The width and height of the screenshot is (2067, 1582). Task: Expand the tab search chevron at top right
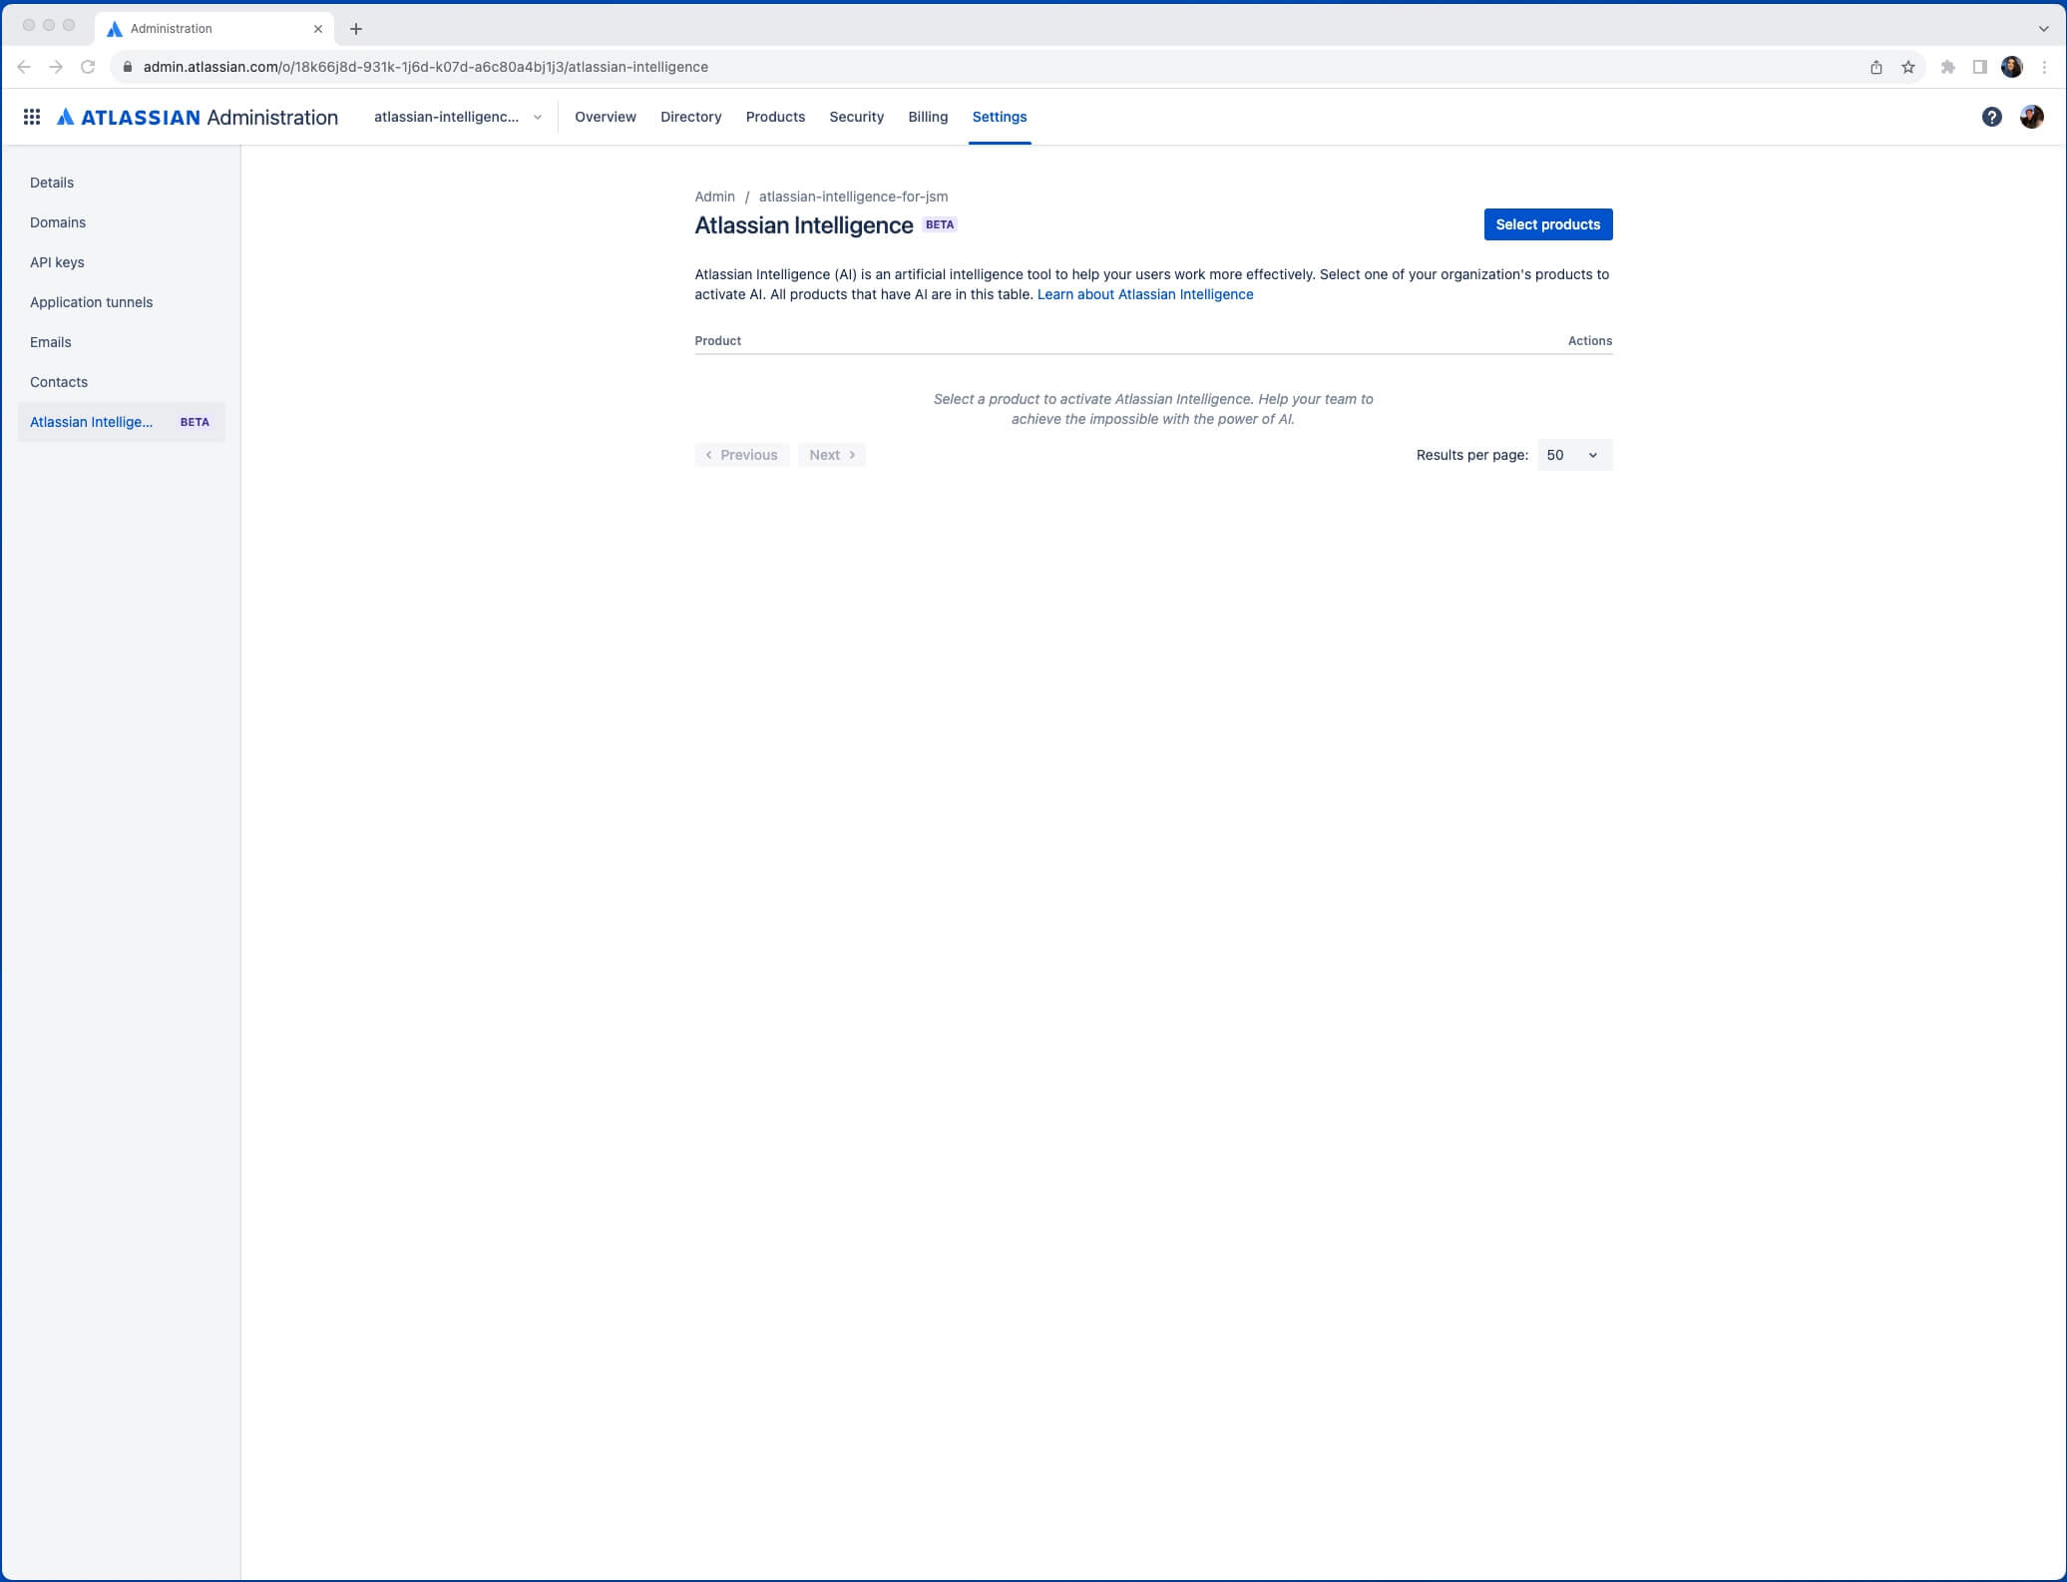point(2043,28)
